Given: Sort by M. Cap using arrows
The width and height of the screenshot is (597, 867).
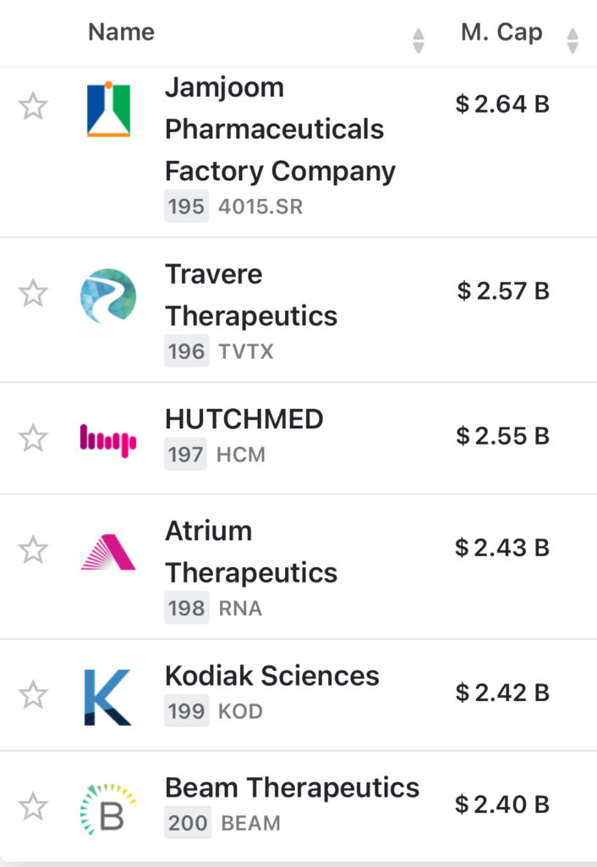Looking at the screenshot, I should pos(572,41).
